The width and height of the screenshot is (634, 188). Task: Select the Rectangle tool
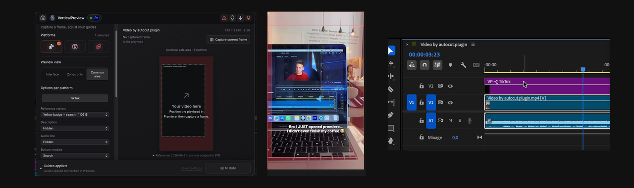(x=391, y=128)
